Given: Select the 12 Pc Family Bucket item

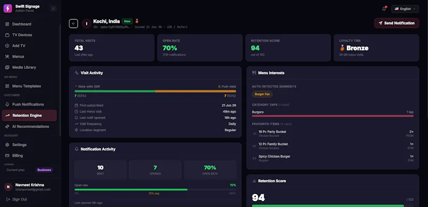Looking at the screenshot, I should click(x=333, y=146).
